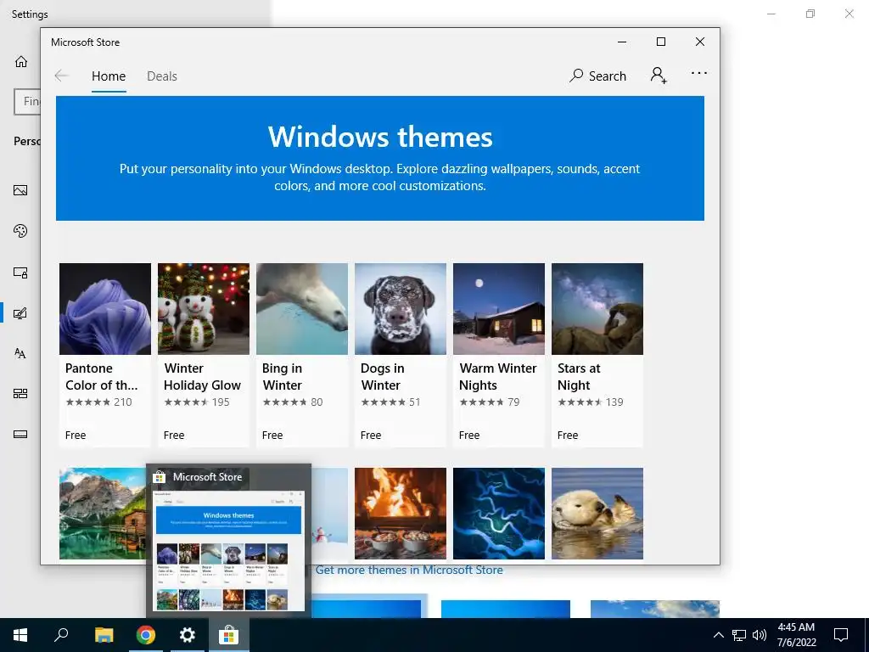The image size is (869, 652).
Task: Open the Bing in Winter polar bear thumbnail
Action: coord(302,309)
